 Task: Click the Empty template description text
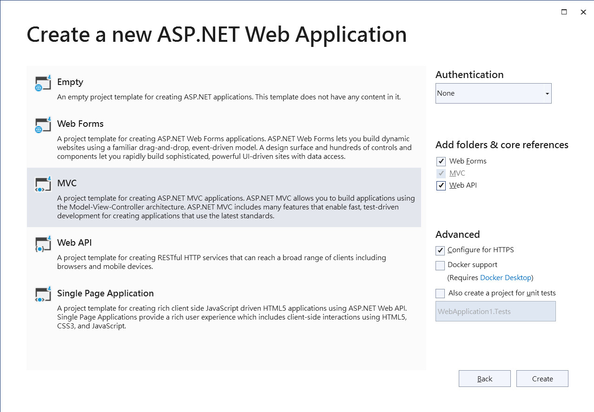[229, 97]
